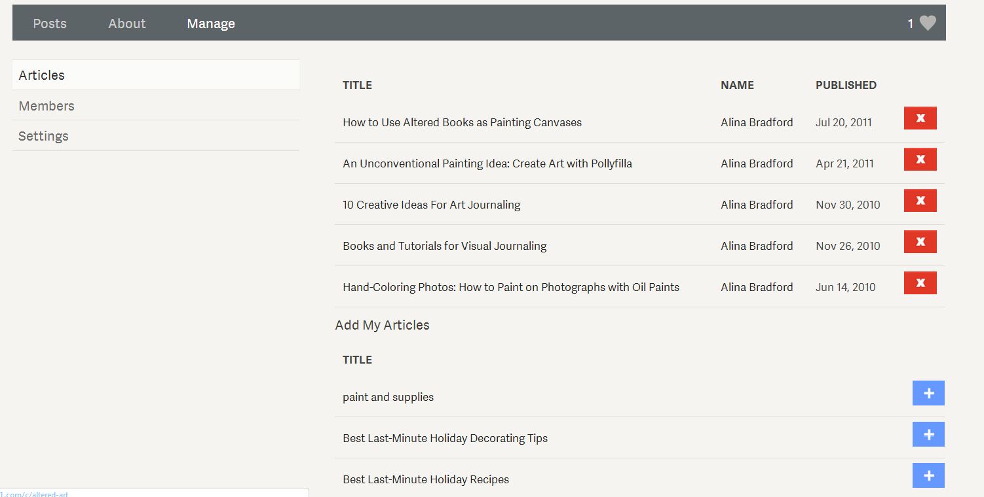Screen dimensions: 984x497
Task: Select the Manage tab
Action: click(x=211, y=24)
